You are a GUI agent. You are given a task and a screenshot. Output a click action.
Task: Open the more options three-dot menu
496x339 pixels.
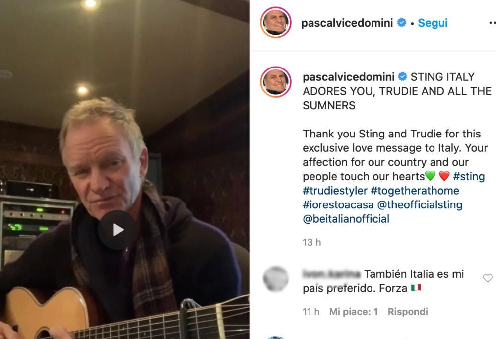(x=492, y=23)
